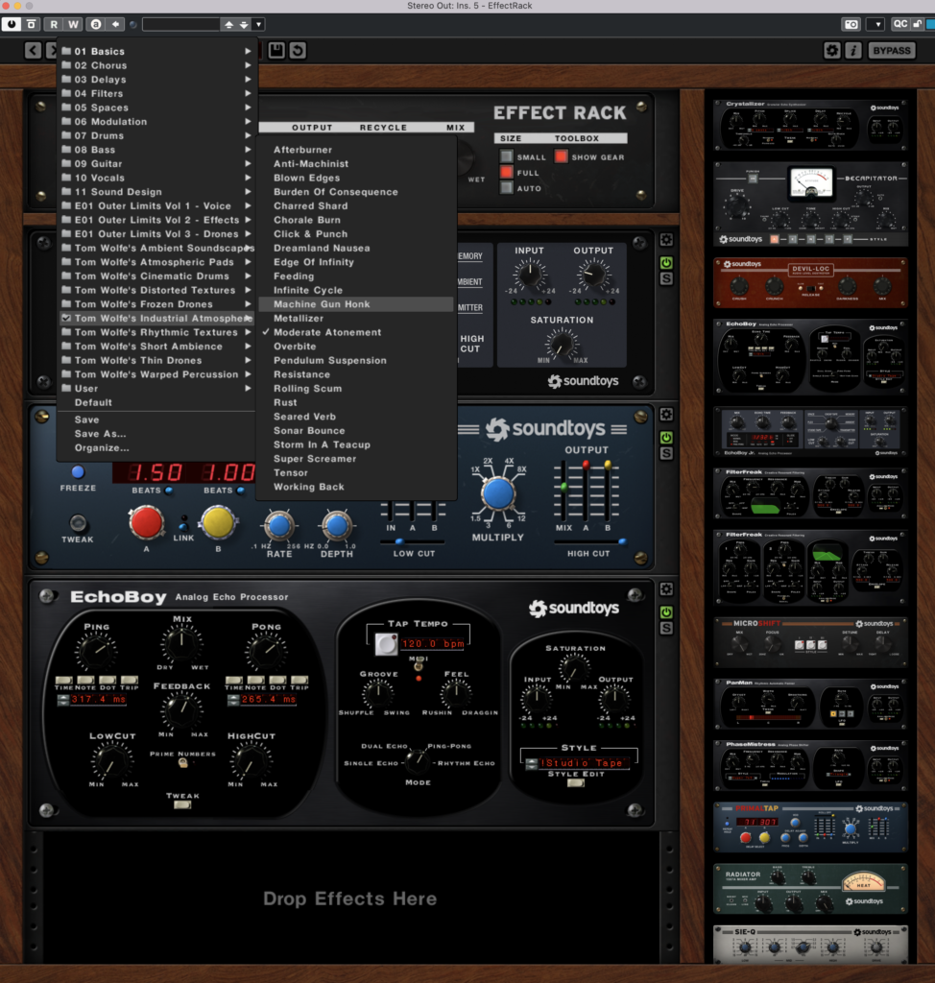Toggle power on first rack module
Viewport: 935px width, 983px height.
click(x=666, y=263)
